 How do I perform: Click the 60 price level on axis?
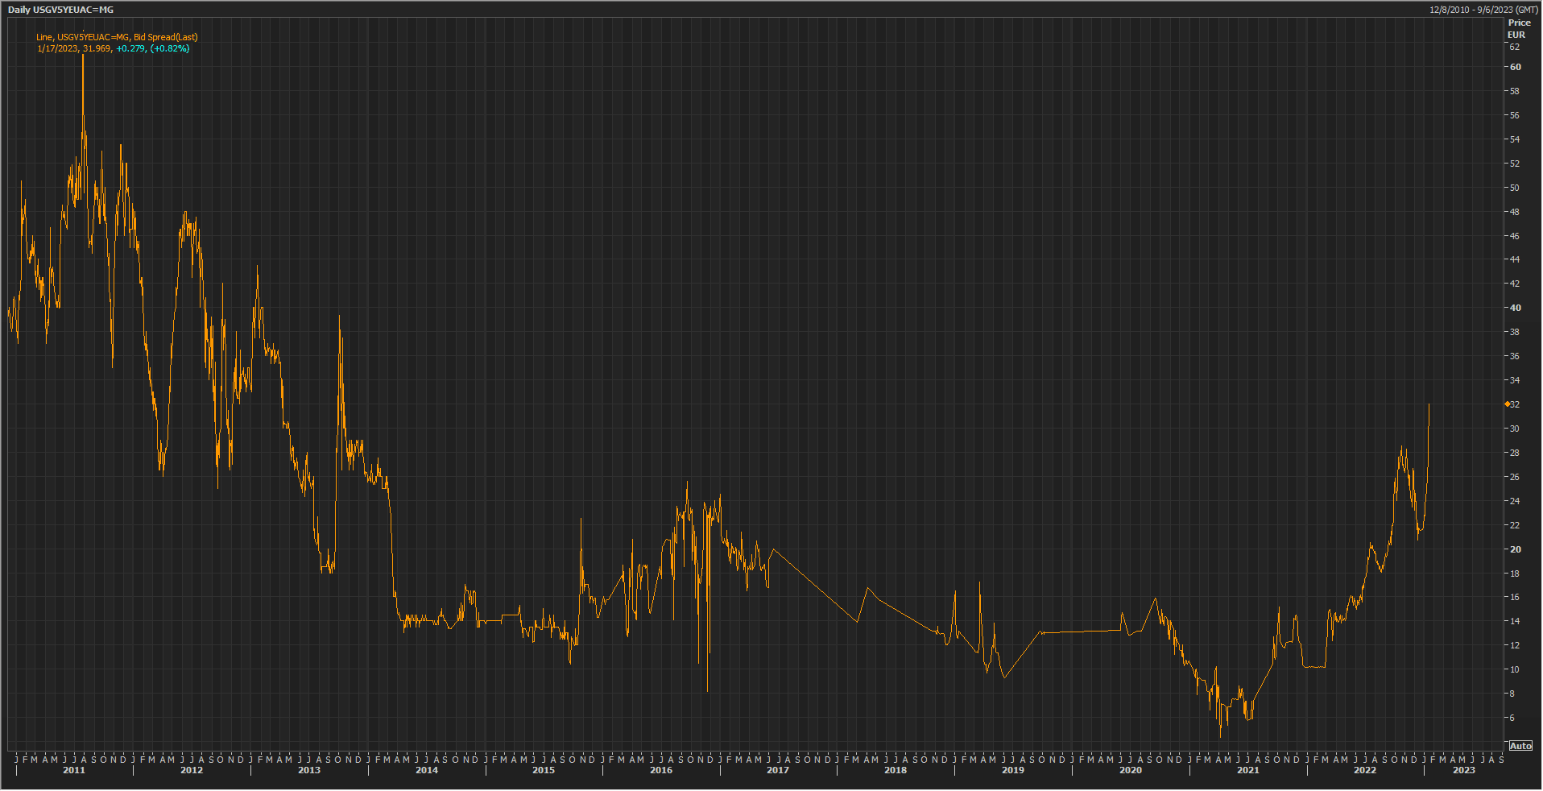click(1515, 68)
